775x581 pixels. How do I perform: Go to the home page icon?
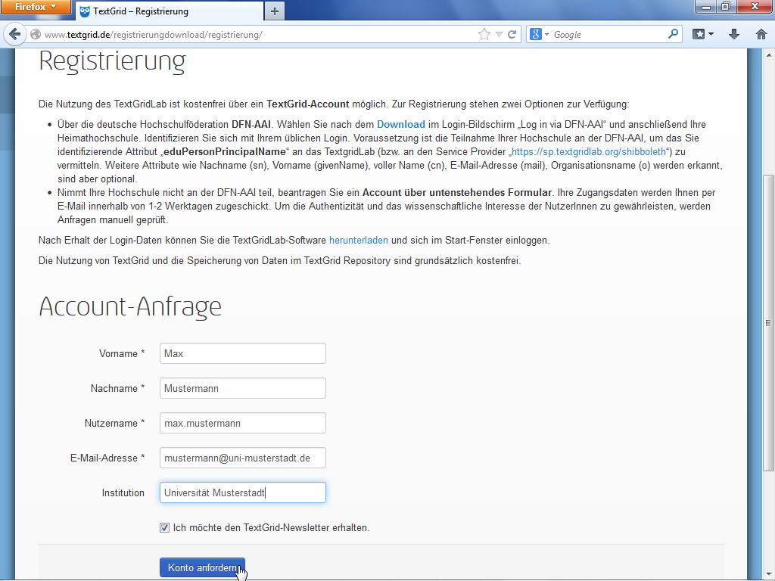tap(761, 35)
